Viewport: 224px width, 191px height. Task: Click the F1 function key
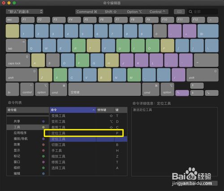click(28, 20)
